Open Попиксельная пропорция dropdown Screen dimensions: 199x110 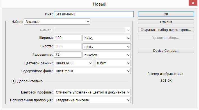click(92, 100)
